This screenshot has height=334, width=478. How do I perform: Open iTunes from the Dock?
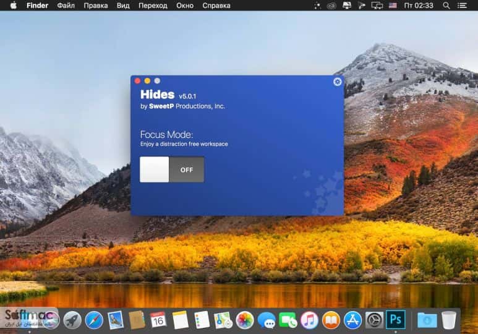click(x=309, y=320)
